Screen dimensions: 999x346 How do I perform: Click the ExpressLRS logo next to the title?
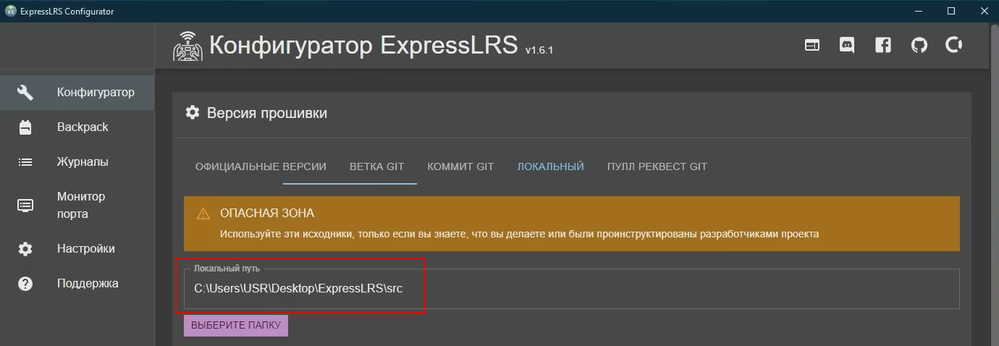pos(187,46)
